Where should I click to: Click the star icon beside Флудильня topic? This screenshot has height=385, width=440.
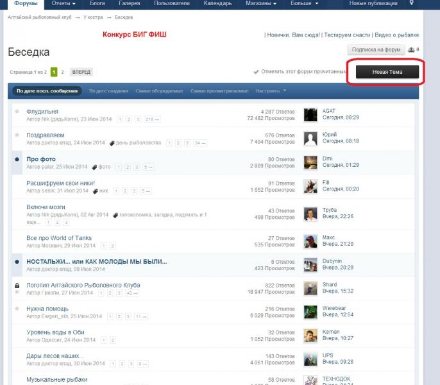[x=17, y=111]
